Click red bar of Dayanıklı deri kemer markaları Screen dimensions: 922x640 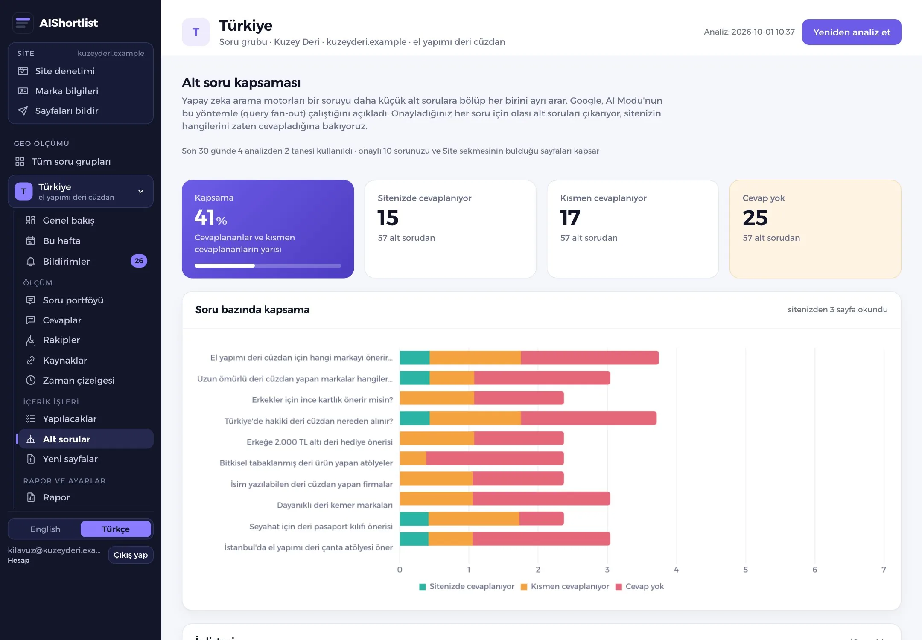(541, 498)
